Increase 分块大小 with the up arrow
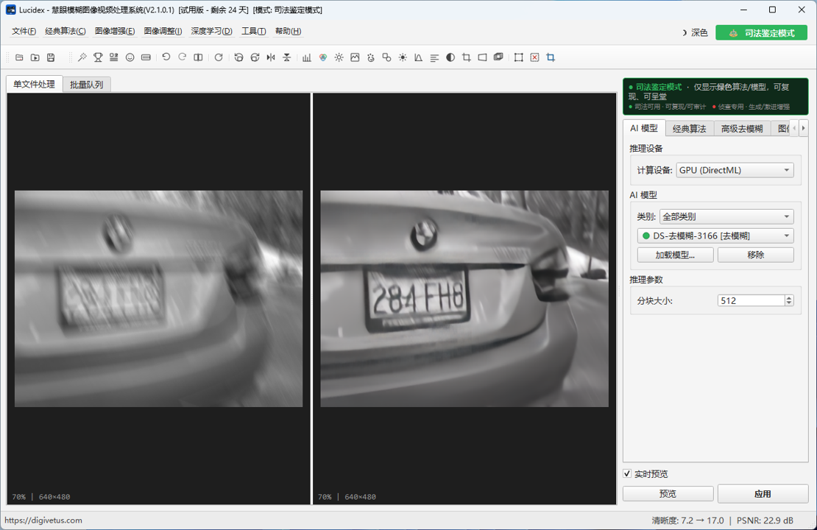 click(789, 297)
